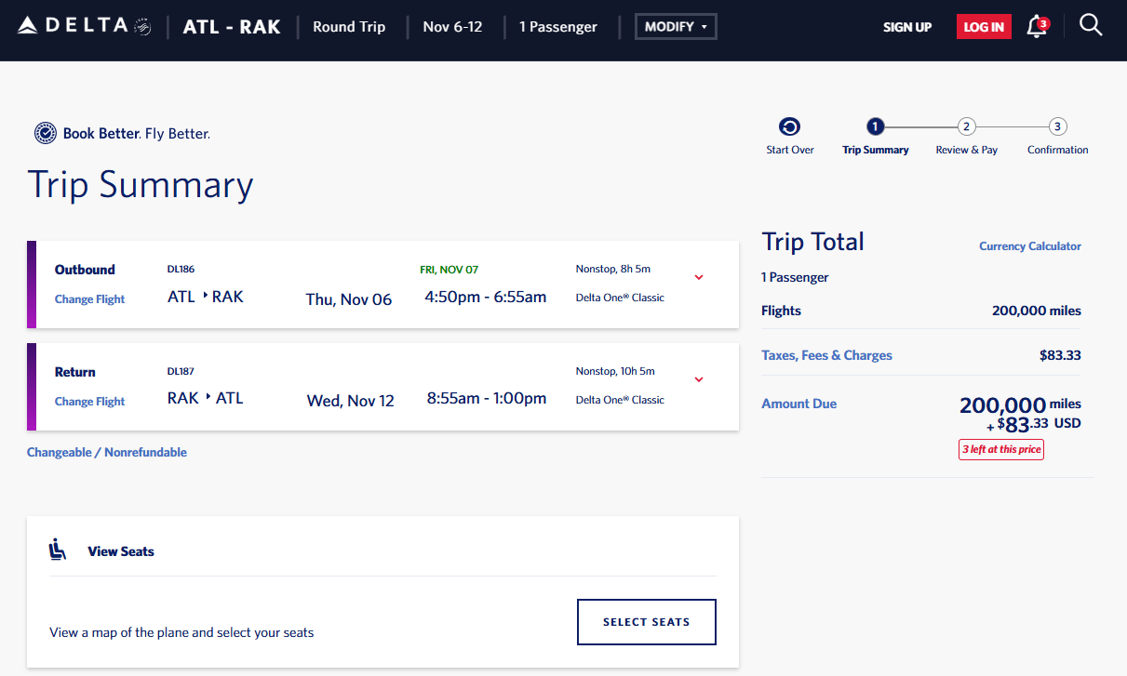The image size is (1127, 676).
Task: Click the seat icon beside View Seats
Action: (x=58, y=550)
